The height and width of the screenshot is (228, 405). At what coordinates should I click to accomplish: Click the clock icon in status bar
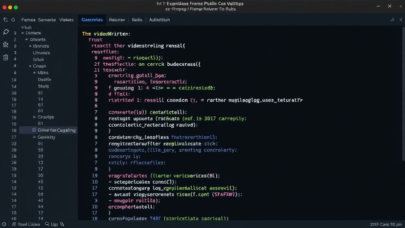coord(4,224)
